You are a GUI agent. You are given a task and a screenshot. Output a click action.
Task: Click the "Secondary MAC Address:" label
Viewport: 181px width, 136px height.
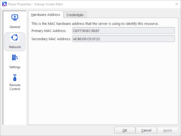tap(51, 39)
